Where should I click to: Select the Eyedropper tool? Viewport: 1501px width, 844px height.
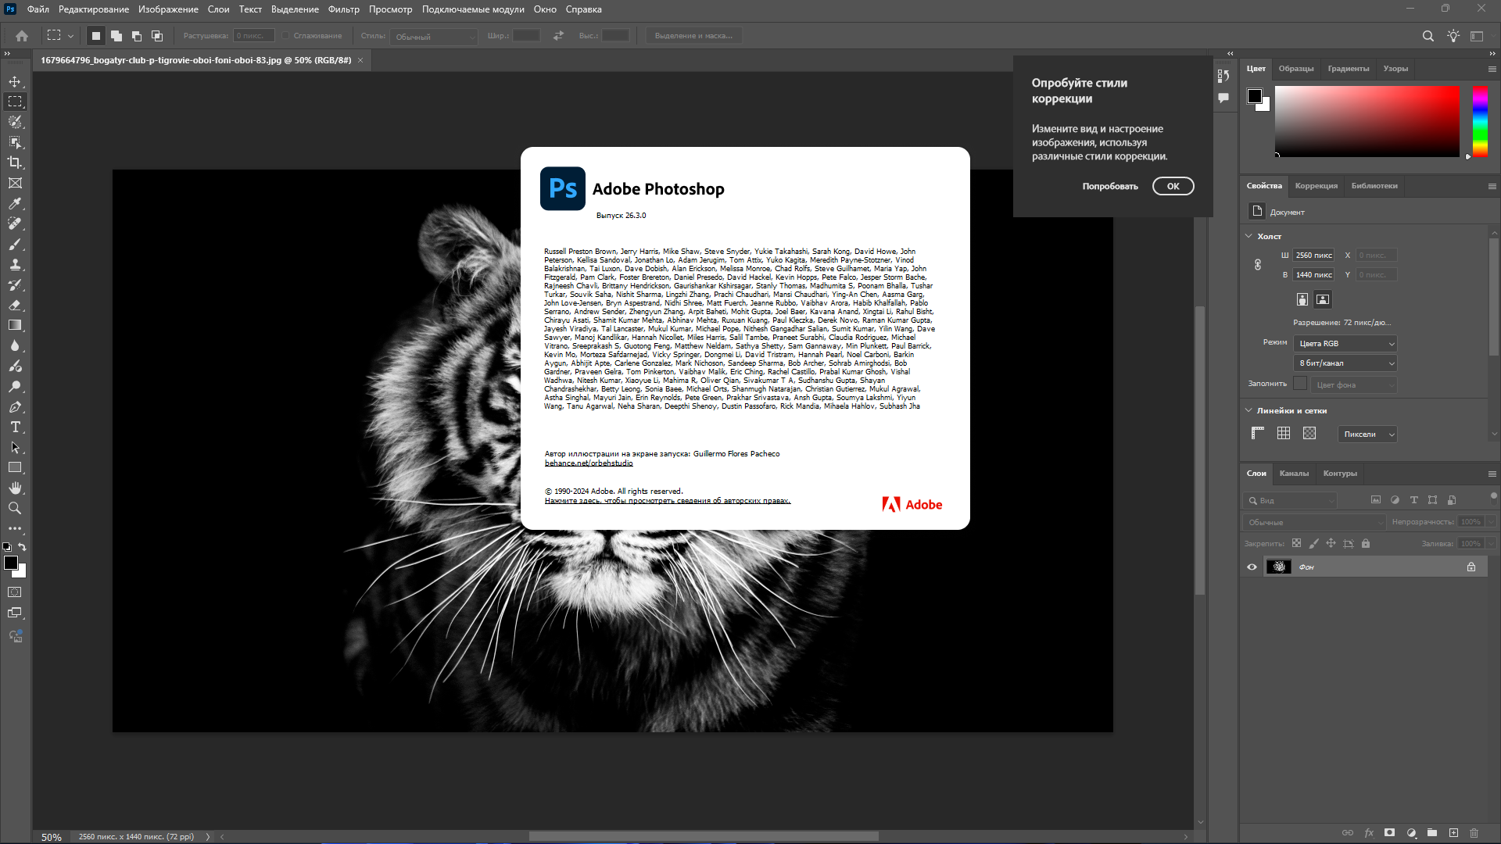click(x=15, y=203)
